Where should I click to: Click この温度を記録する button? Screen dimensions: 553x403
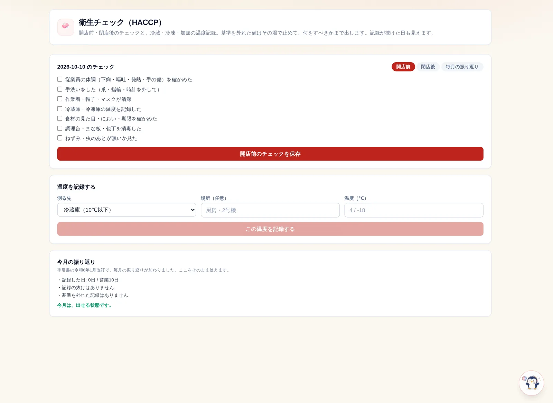click(x=270, y=229)
